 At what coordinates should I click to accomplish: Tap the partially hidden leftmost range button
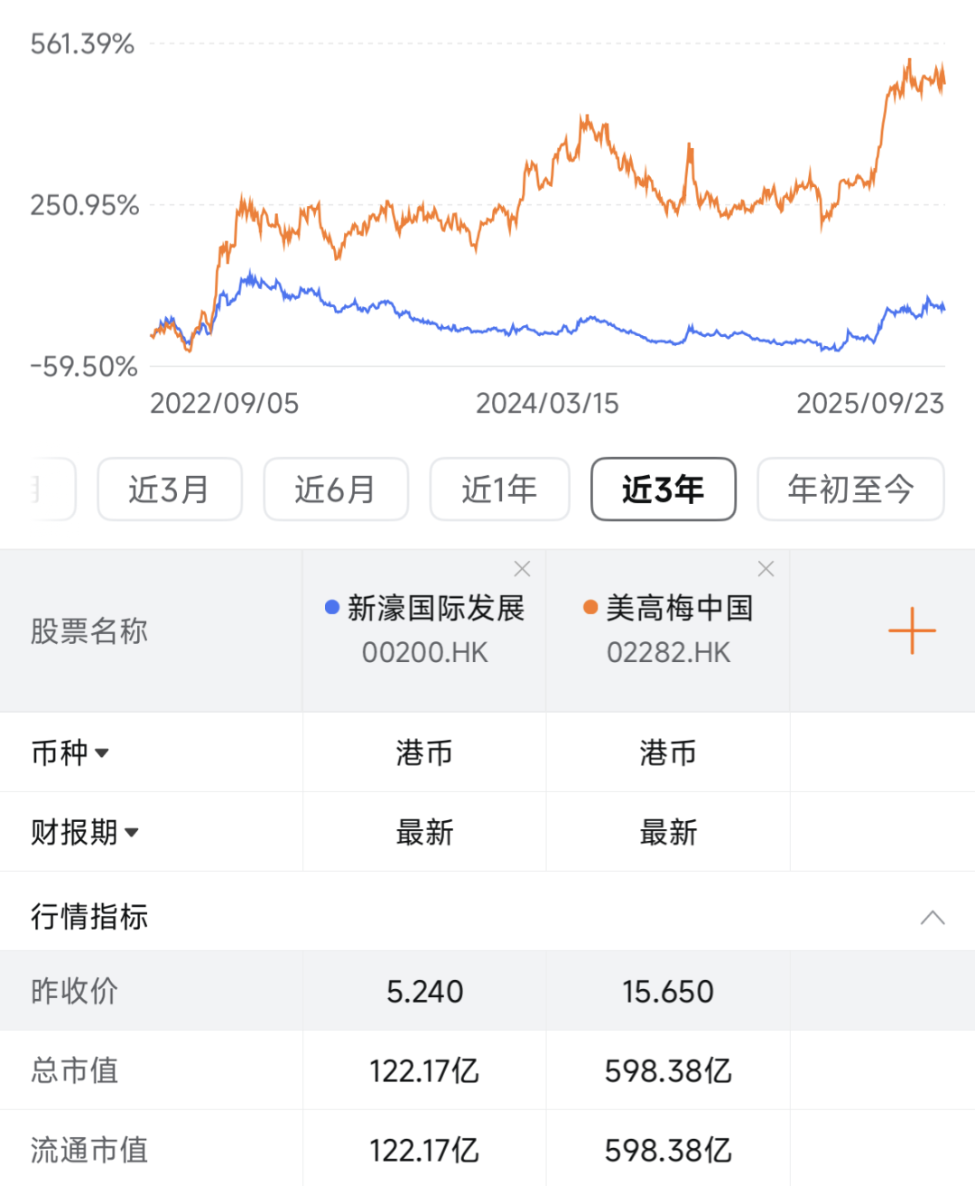tap(45, 490)
